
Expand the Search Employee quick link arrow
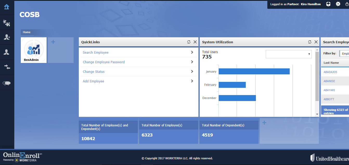click(192, 52)
